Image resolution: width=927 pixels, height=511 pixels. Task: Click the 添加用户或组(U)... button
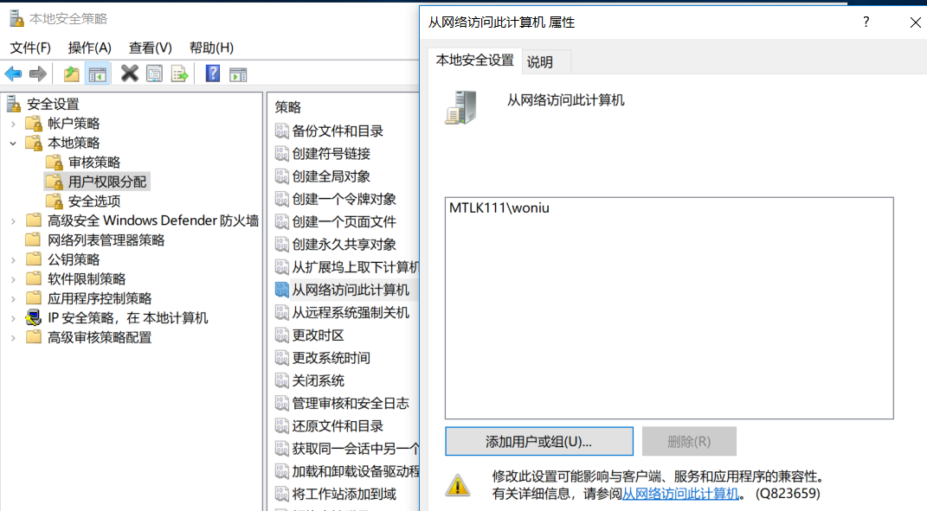[x=538, y=441]
